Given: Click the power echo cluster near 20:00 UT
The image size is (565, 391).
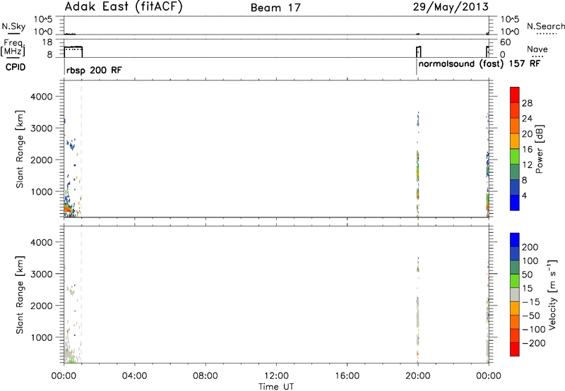Looking at the screenshot, I should tap(418, 166).
